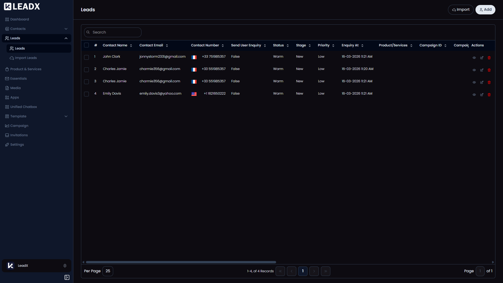Image resolution: width=503 pixels, height=283 pixels.
Task: Click the Import button
Action: coord(461,10)
